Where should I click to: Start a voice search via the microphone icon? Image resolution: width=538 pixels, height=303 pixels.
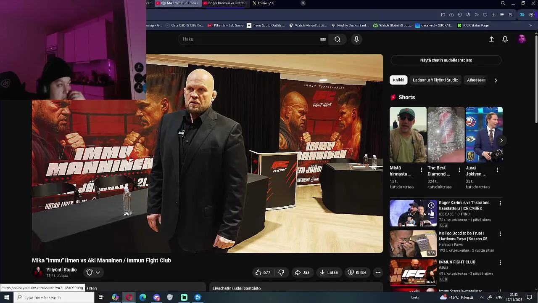pyautogui.click(x=356, y=39)
